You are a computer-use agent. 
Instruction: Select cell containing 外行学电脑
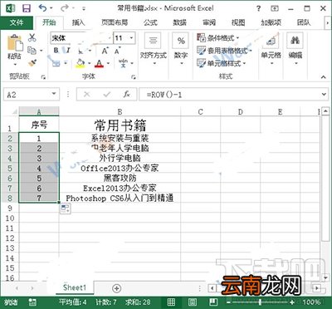(120, 158)
